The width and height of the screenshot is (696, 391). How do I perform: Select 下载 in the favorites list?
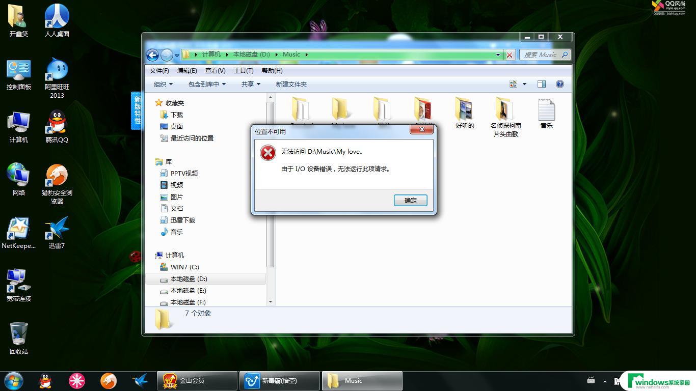171,115
